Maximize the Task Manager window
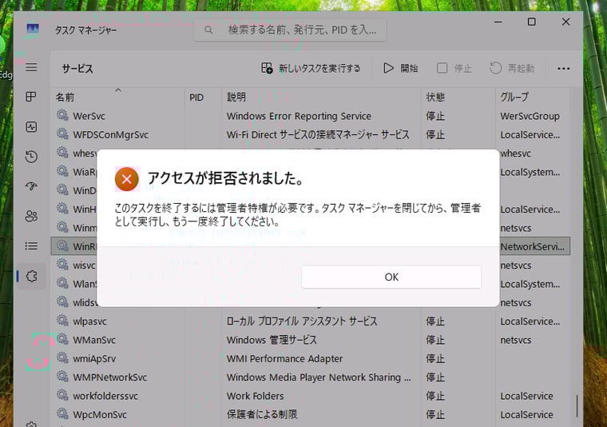 [x=532, y=22]
